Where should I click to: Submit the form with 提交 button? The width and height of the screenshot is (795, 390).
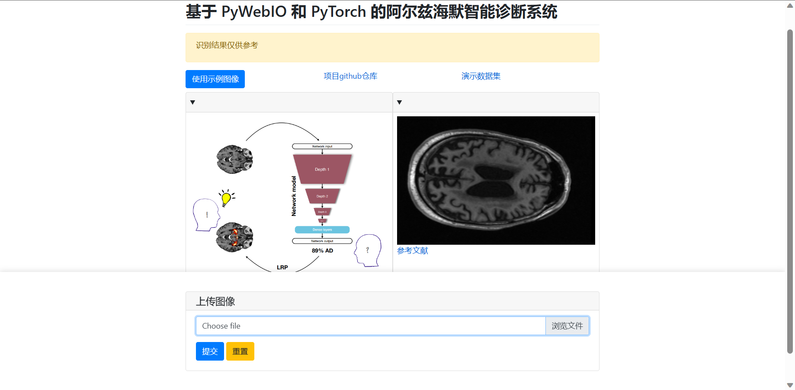[x=210, y=352]
